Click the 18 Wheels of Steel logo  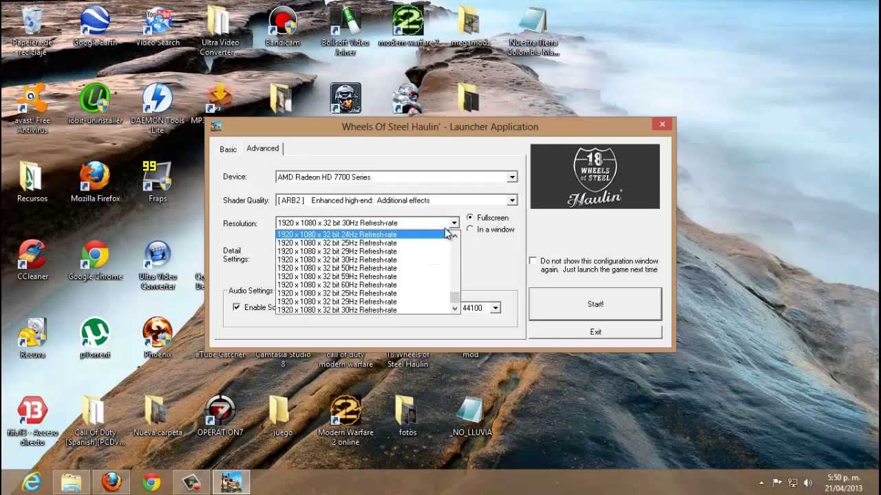[595, 177]
